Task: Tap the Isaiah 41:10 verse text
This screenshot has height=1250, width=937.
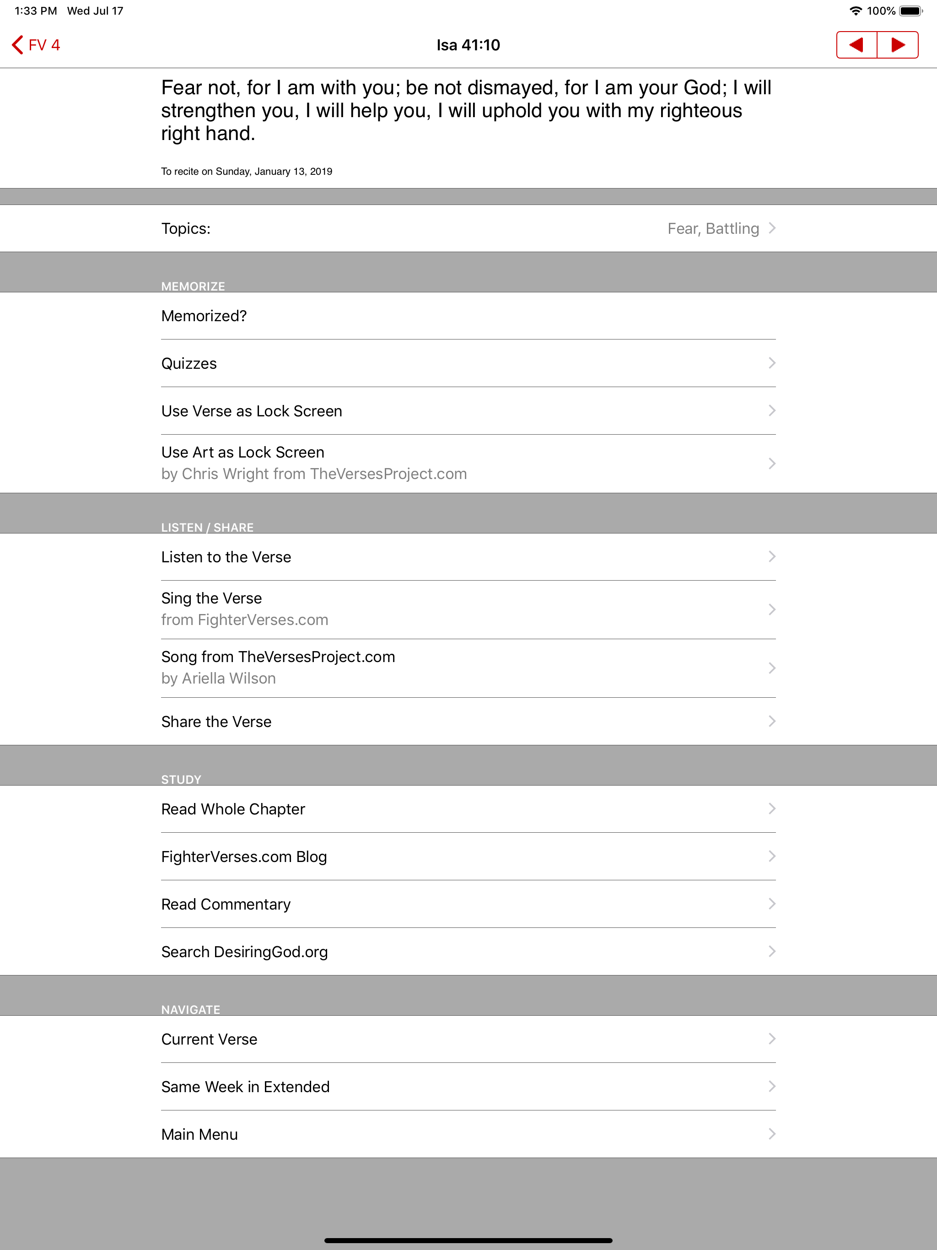Action: tap(466, 110)
